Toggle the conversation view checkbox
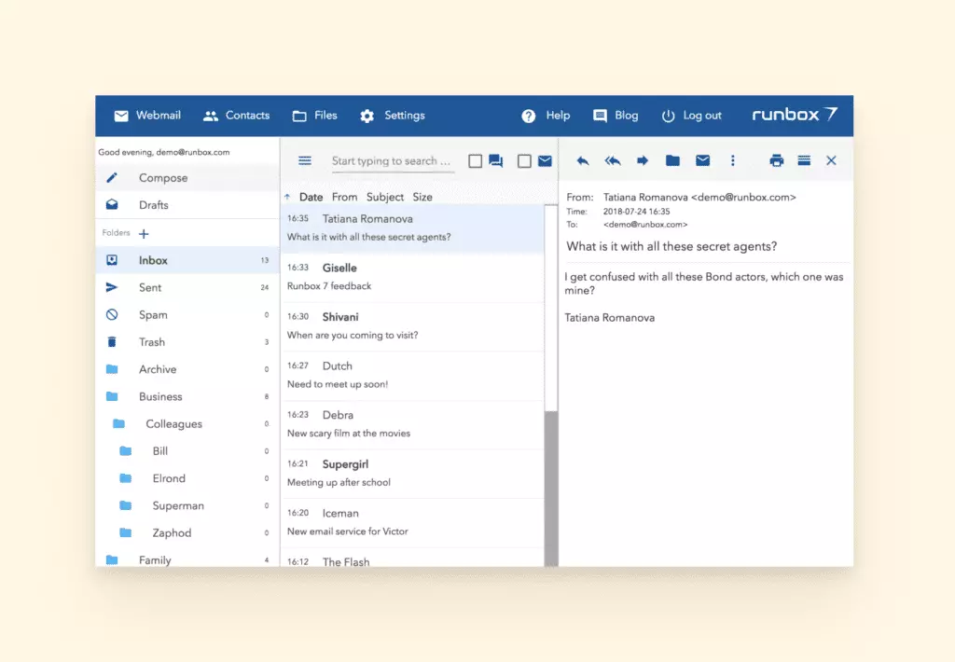 (476, 161)
